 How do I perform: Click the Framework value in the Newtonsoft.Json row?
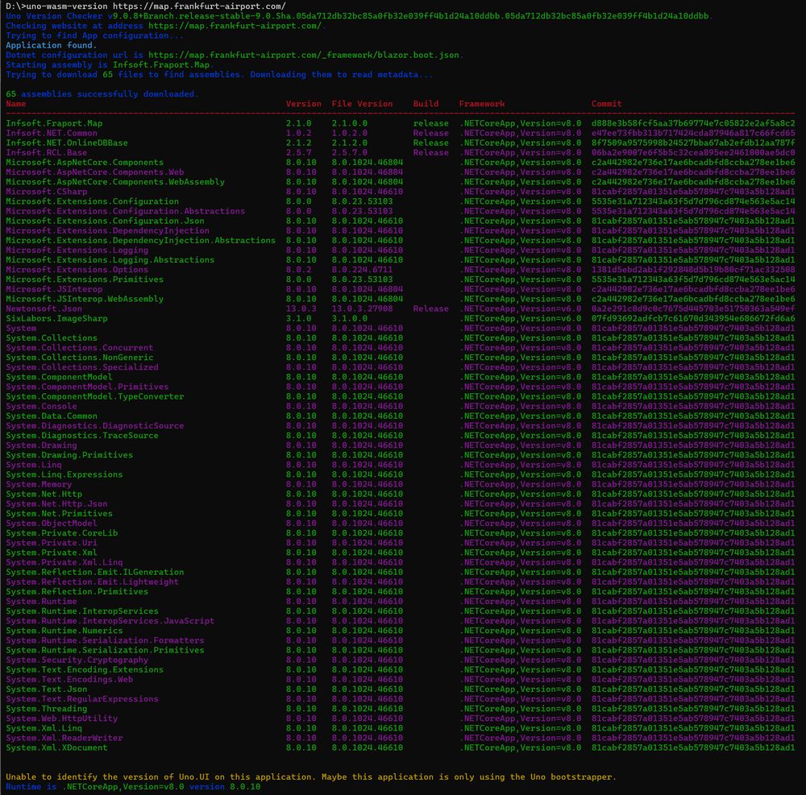pyautogui.click(x=520, y=308)
